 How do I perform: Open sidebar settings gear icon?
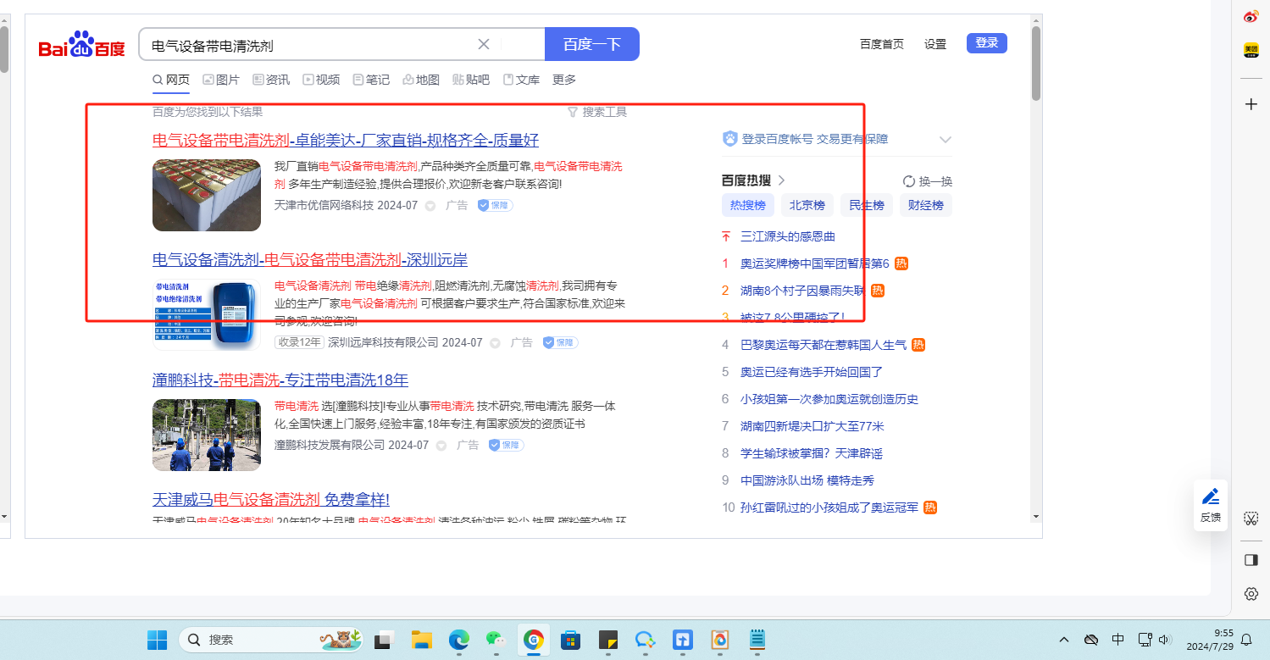click(1251, 594)
